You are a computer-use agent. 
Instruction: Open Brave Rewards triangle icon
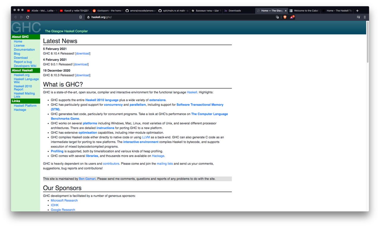292,17
